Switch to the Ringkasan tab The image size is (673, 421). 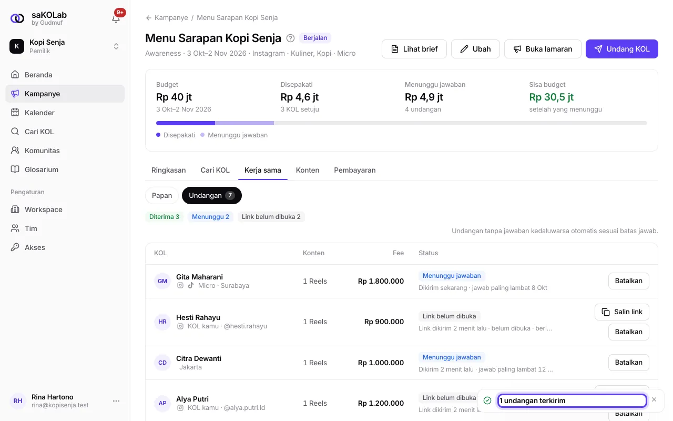[169, 170]
